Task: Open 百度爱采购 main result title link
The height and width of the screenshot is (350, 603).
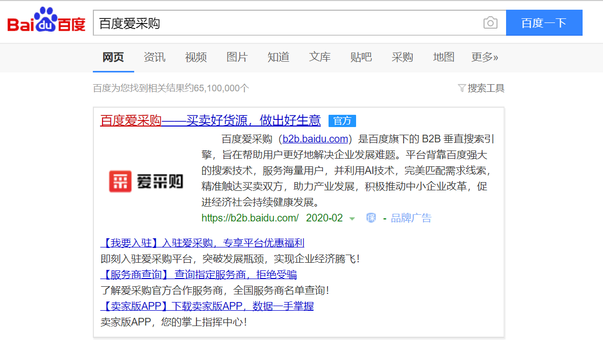Action: [210, 121]
